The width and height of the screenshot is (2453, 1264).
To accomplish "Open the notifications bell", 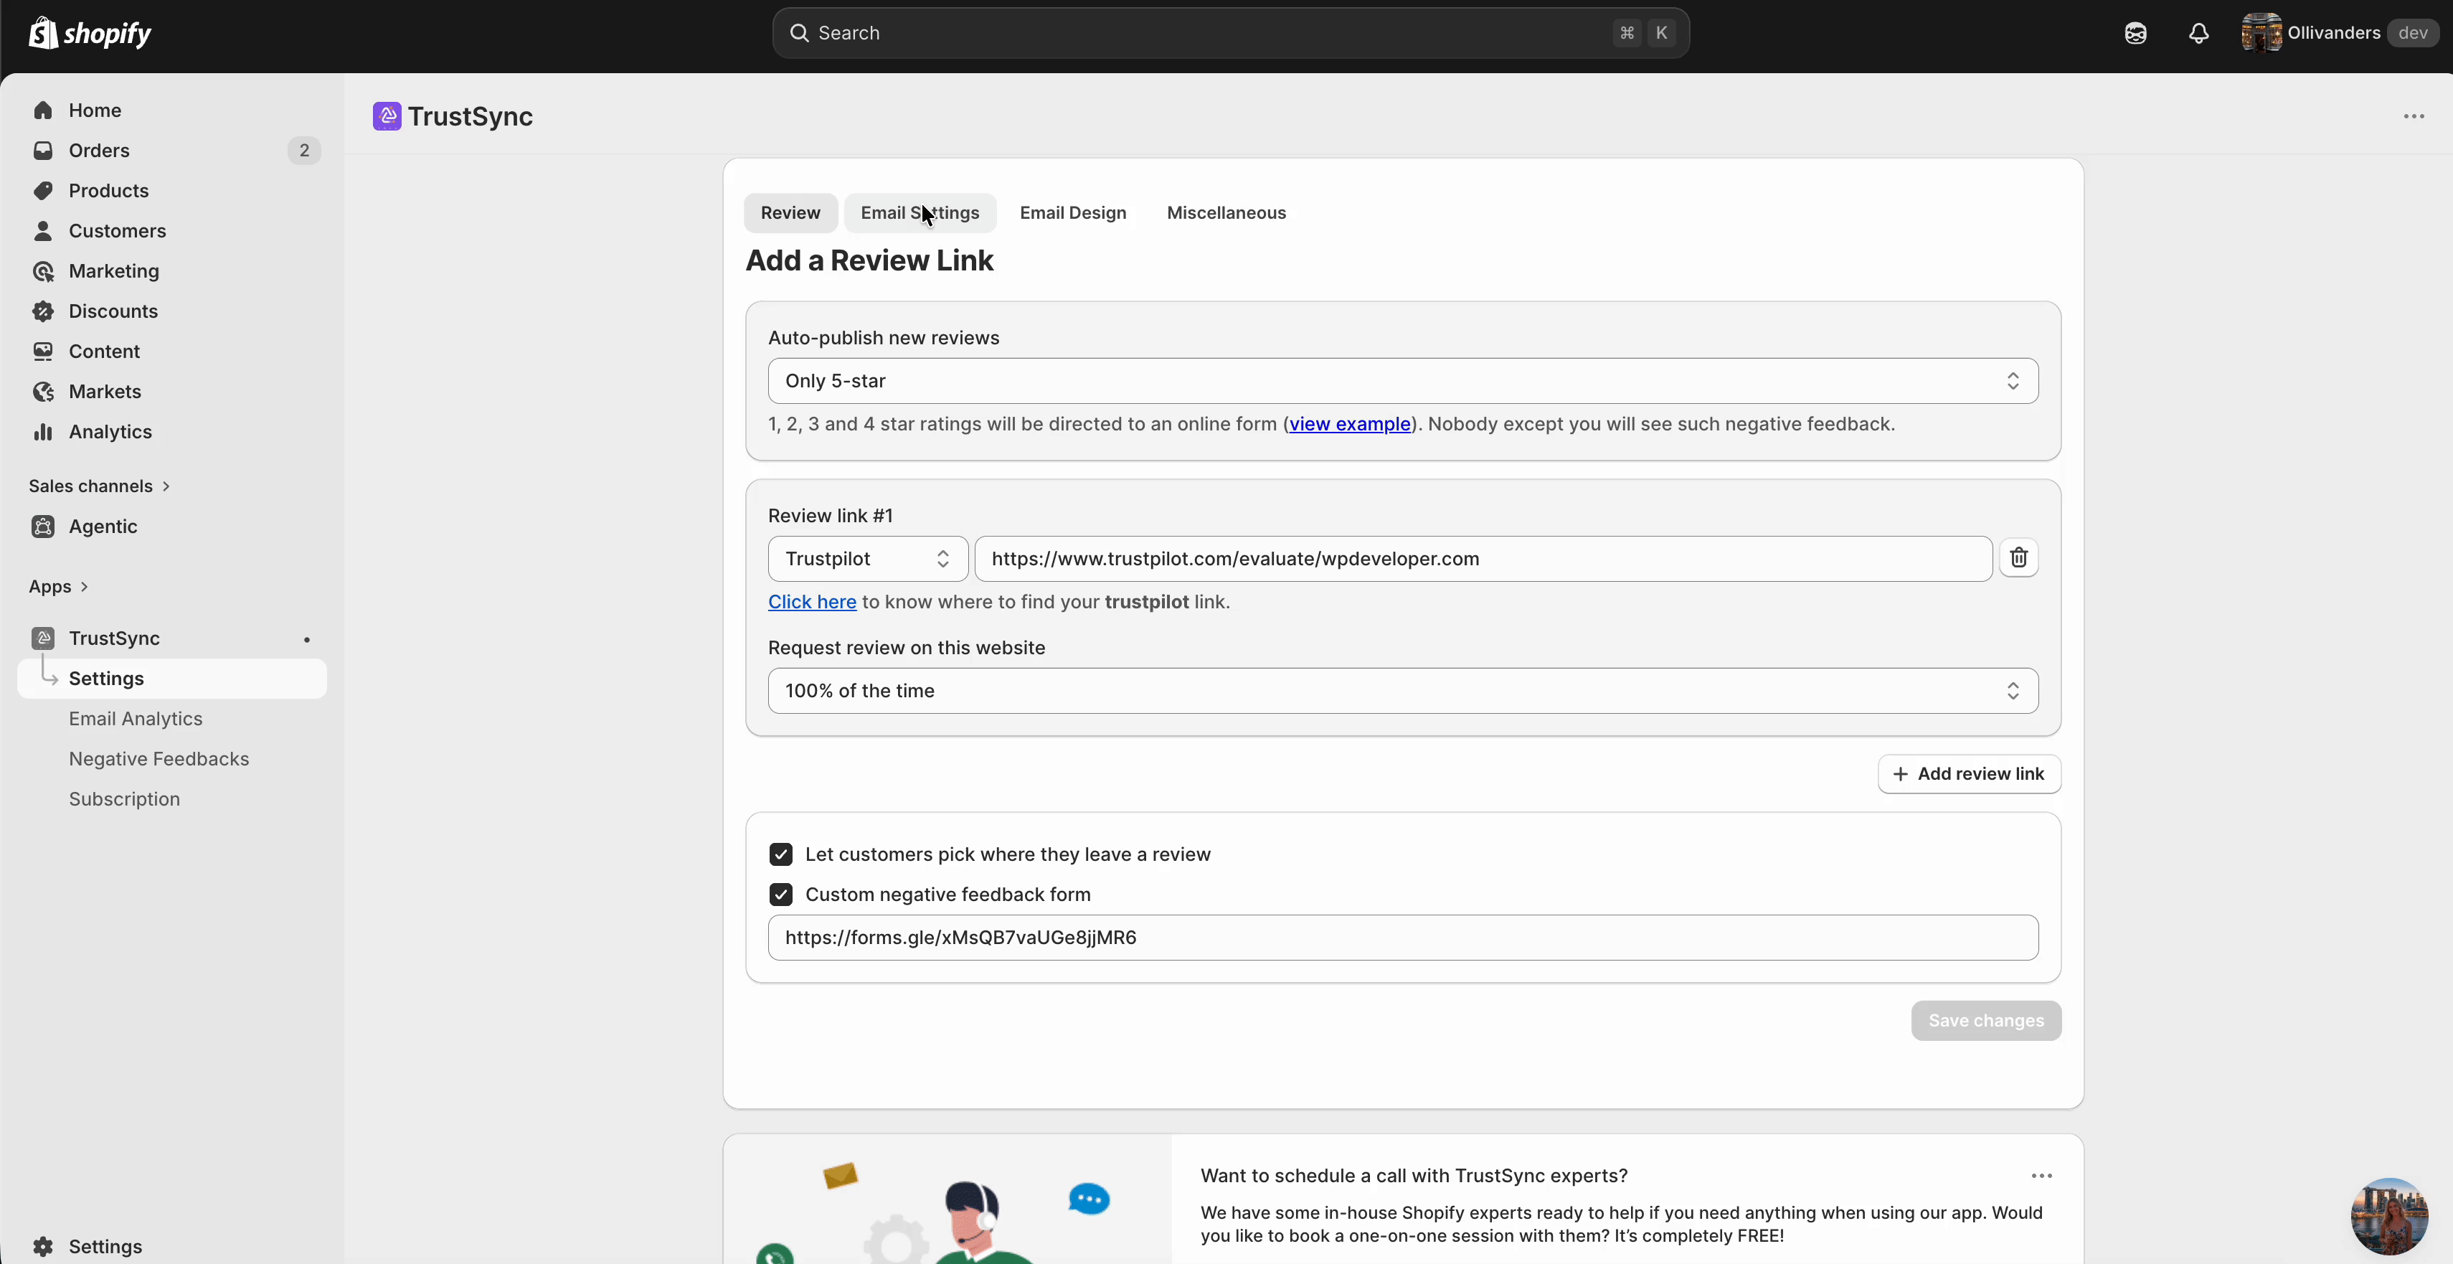I will [x=2199, y=33].
